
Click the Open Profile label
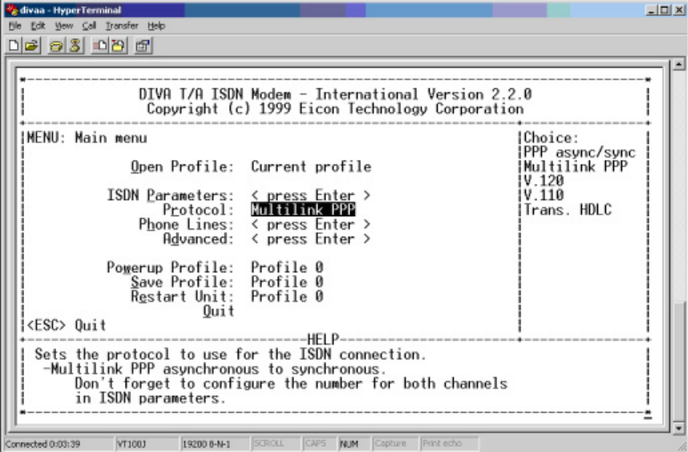tap(182, 166)
